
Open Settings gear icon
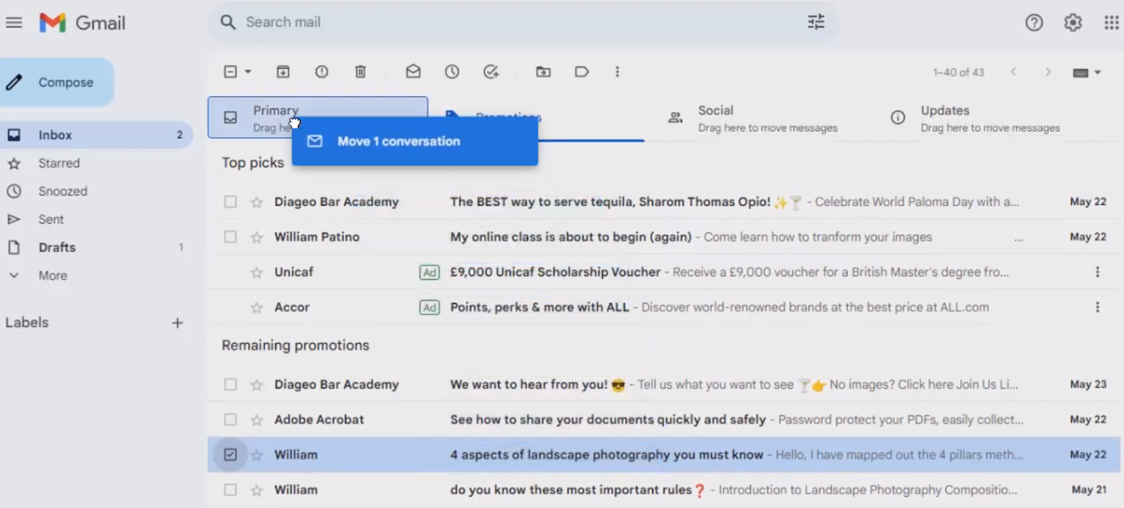click(1073, 22)
